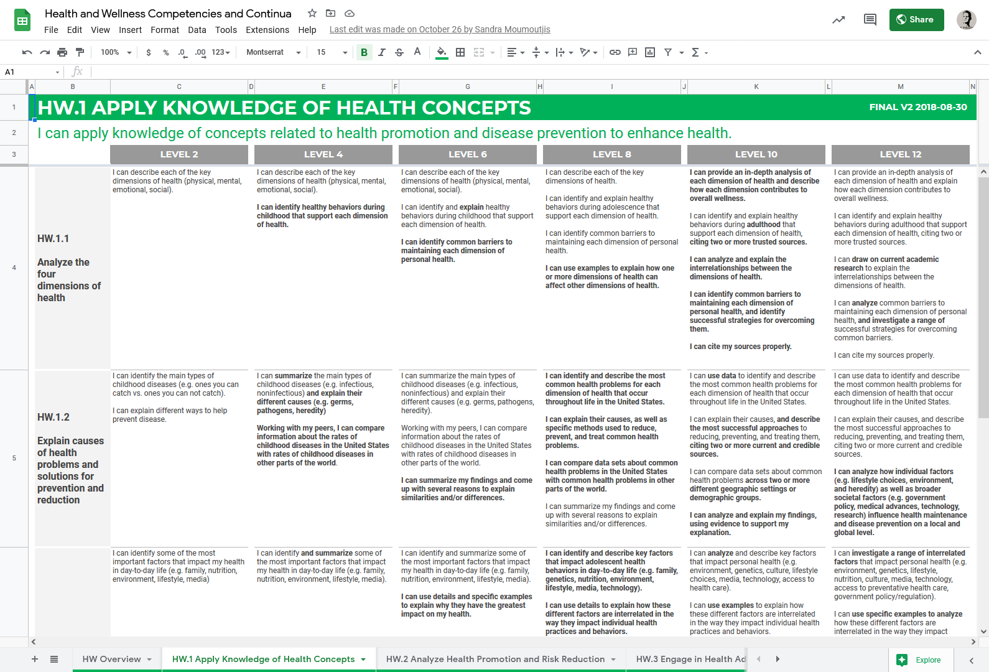Image resolution: width=989 pixels, height=672 pixels.
Task: Click the Name Box showing A1
Action: (x=31, y=72)
